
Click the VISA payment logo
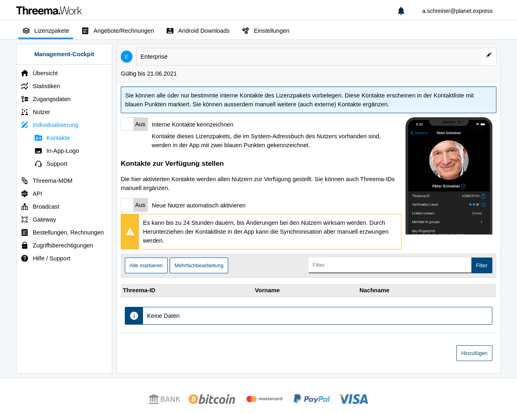point(353,399)
